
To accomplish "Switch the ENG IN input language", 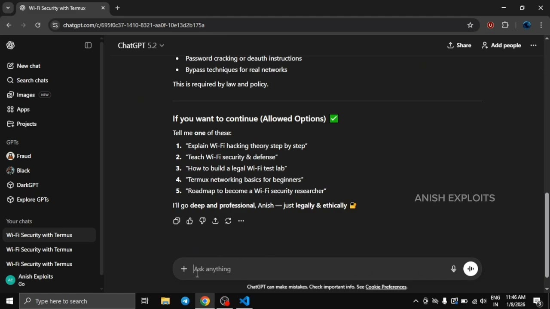I will click(x=495, y=301).
